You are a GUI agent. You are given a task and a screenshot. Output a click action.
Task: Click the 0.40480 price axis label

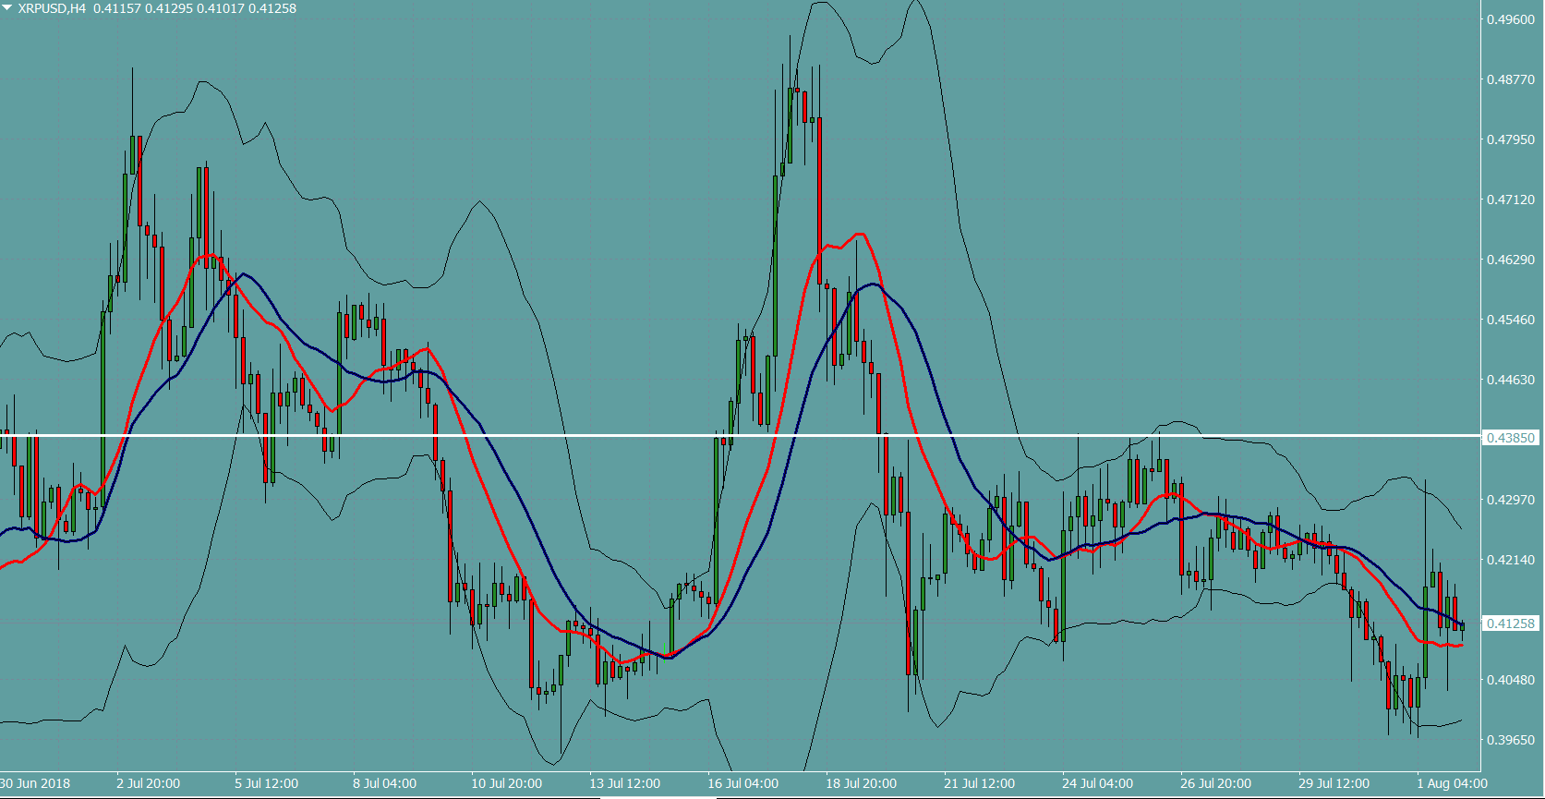(x=1511, y=680)
